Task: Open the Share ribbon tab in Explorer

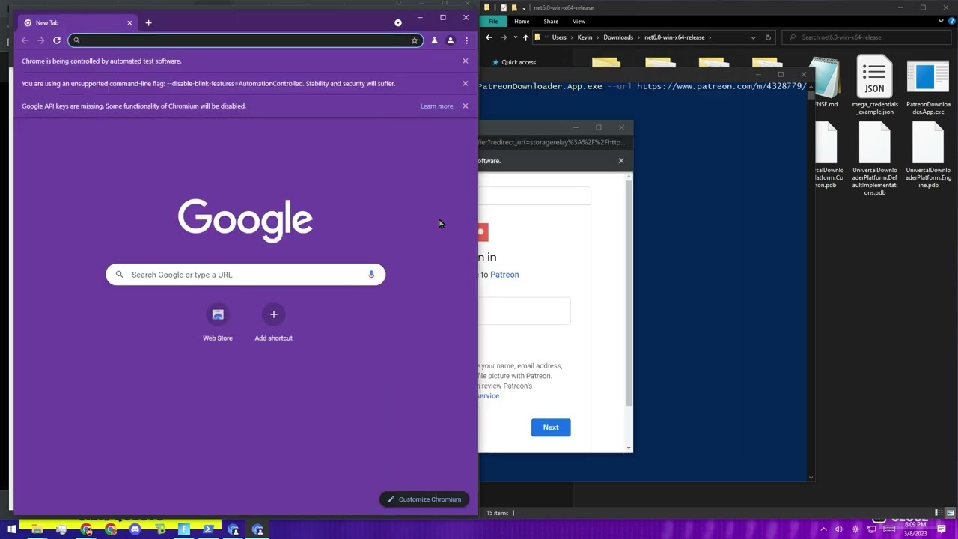Action: point(551,22)
